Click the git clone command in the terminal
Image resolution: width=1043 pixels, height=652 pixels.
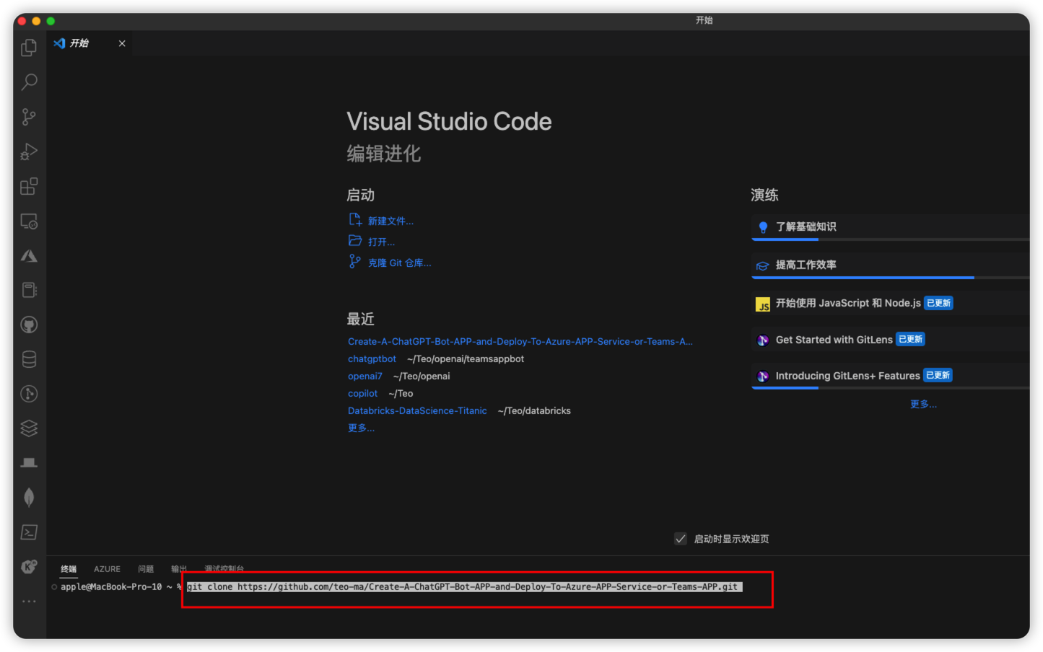(x=463, y=587)
